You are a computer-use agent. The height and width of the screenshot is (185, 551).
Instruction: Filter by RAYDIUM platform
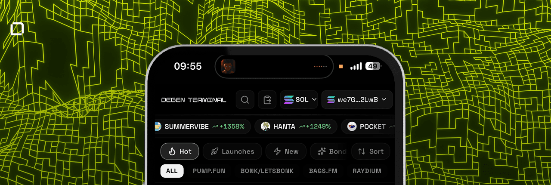(x=367, y=171)
